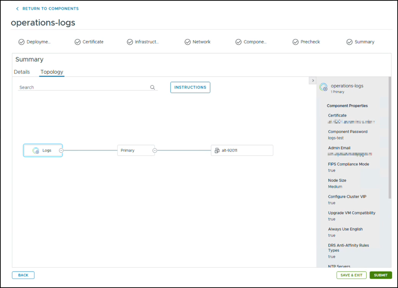Click Save & Exit
Screen dimensions: 398x288
click(351, 275)
